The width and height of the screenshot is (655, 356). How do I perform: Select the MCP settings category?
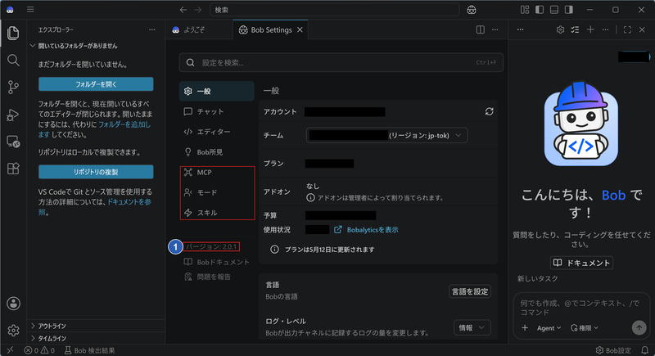click(216, 173)
